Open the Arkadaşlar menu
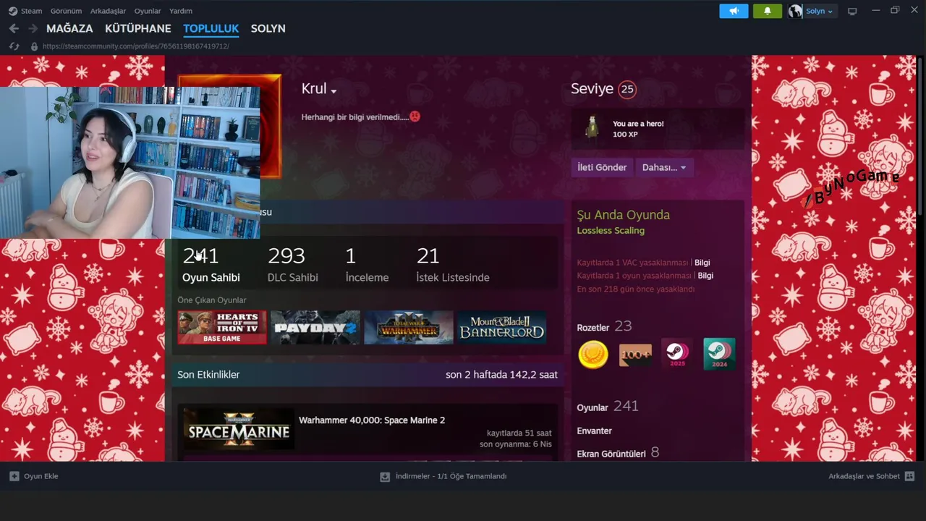Screen dimensions: 926x521 [108, 11]
